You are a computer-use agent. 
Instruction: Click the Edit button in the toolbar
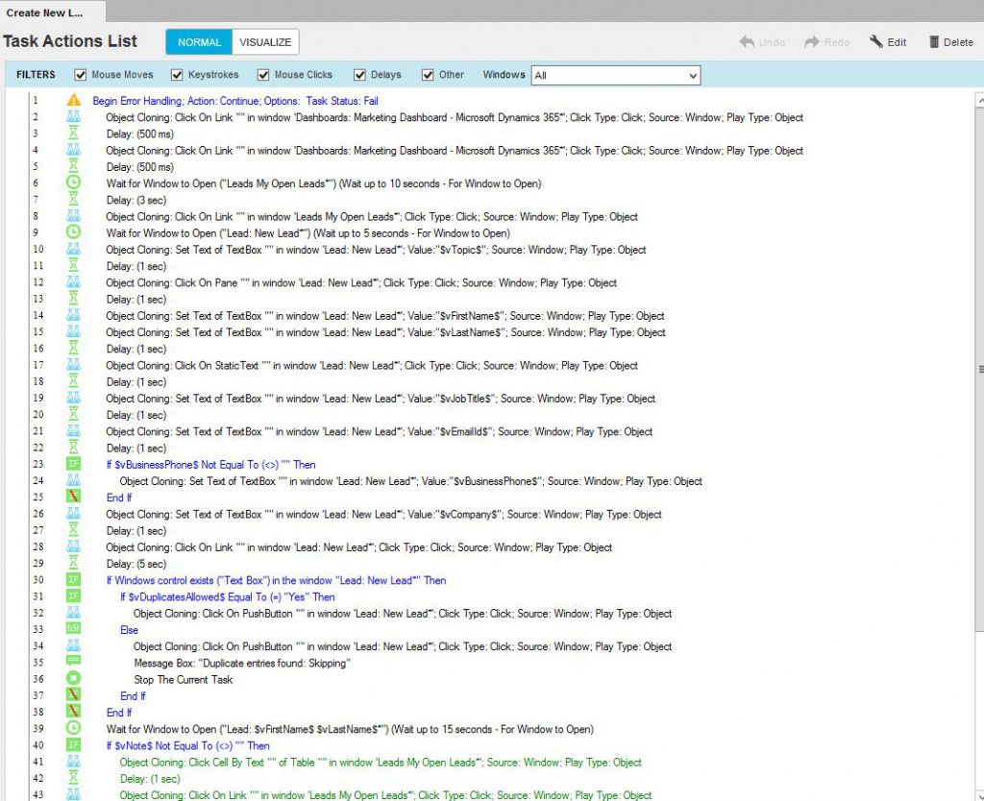[x=888, y=42]
